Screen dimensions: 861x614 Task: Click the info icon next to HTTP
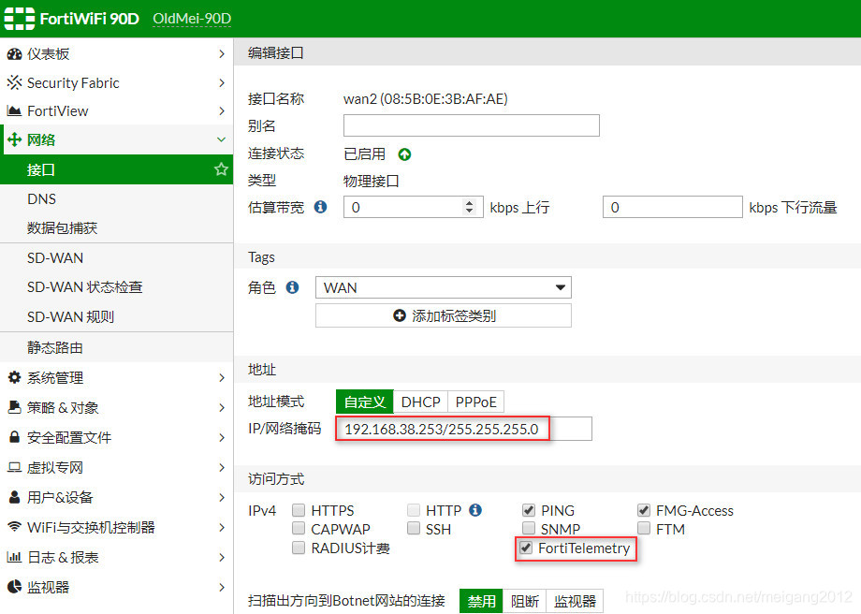click(x=475, y=510)
